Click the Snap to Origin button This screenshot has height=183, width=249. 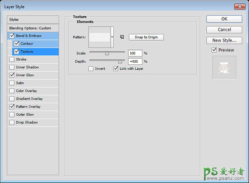[146, 37]
